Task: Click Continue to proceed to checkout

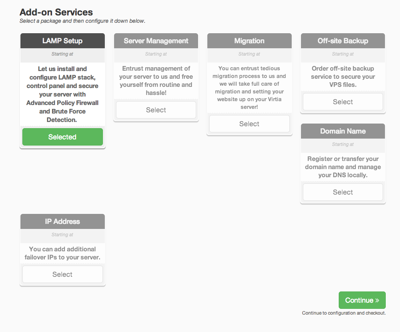Action: click(362, 300)
